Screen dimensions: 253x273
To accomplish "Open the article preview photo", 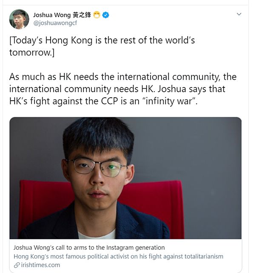I will tap(125, 178).
